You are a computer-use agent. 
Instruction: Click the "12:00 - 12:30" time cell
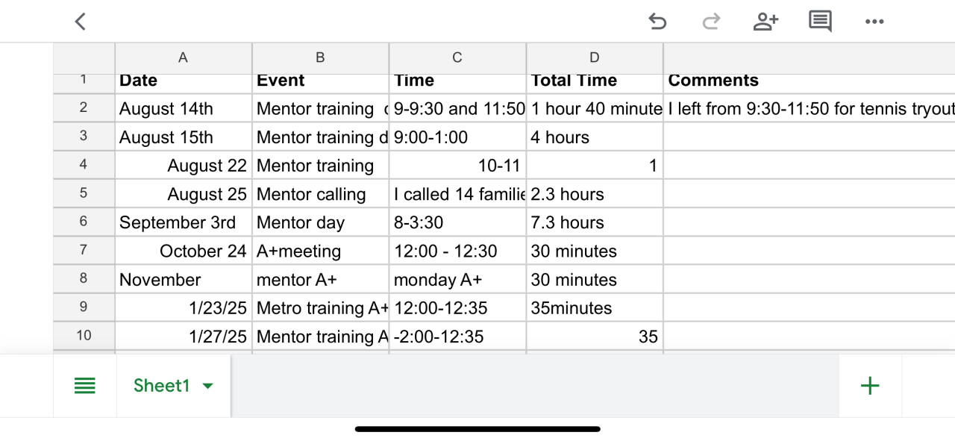coord(457,251)
